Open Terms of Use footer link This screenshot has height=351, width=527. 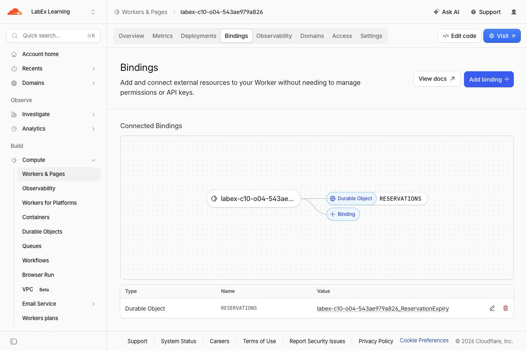(259, 341)
